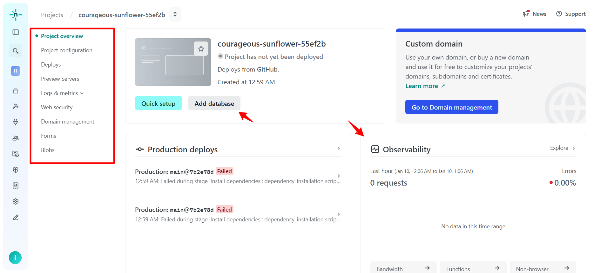The width and height of the screenshot is (594, 273).
Task: Click the News megaphone icon
Action: coord(526,14)
